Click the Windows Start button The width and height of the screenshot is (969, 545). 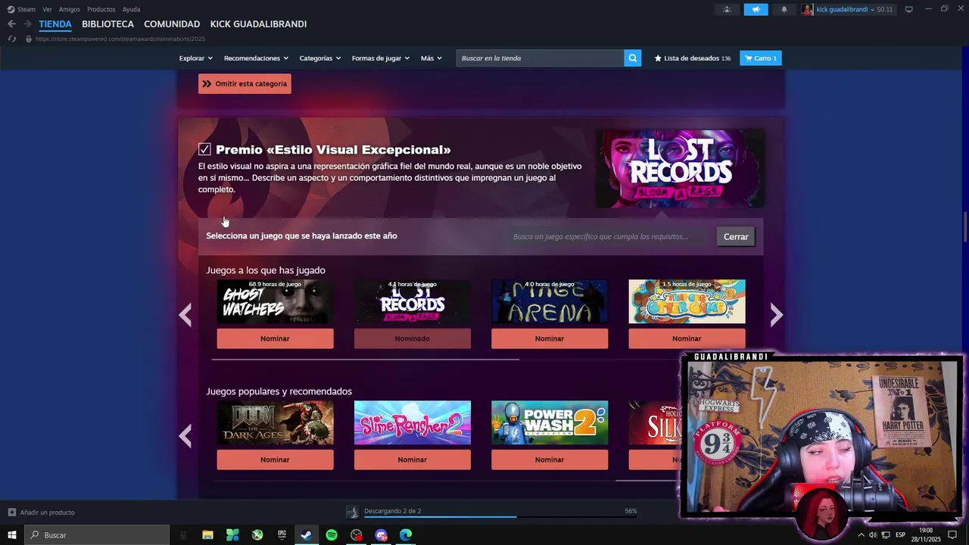click(x=12, y=535)
